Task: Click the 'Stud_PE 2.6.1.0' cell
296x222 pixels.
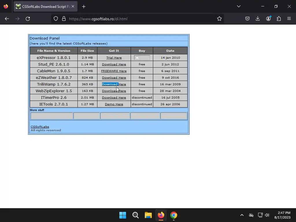Action: pos(53,64)
